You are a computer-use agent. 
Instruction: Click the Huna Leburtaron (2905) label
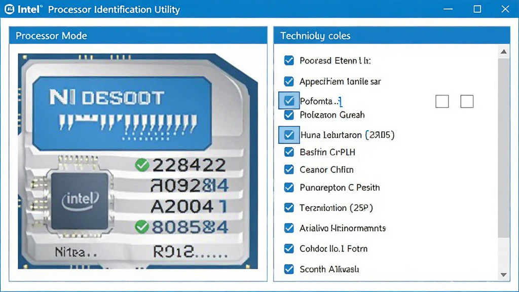[347, 135]
